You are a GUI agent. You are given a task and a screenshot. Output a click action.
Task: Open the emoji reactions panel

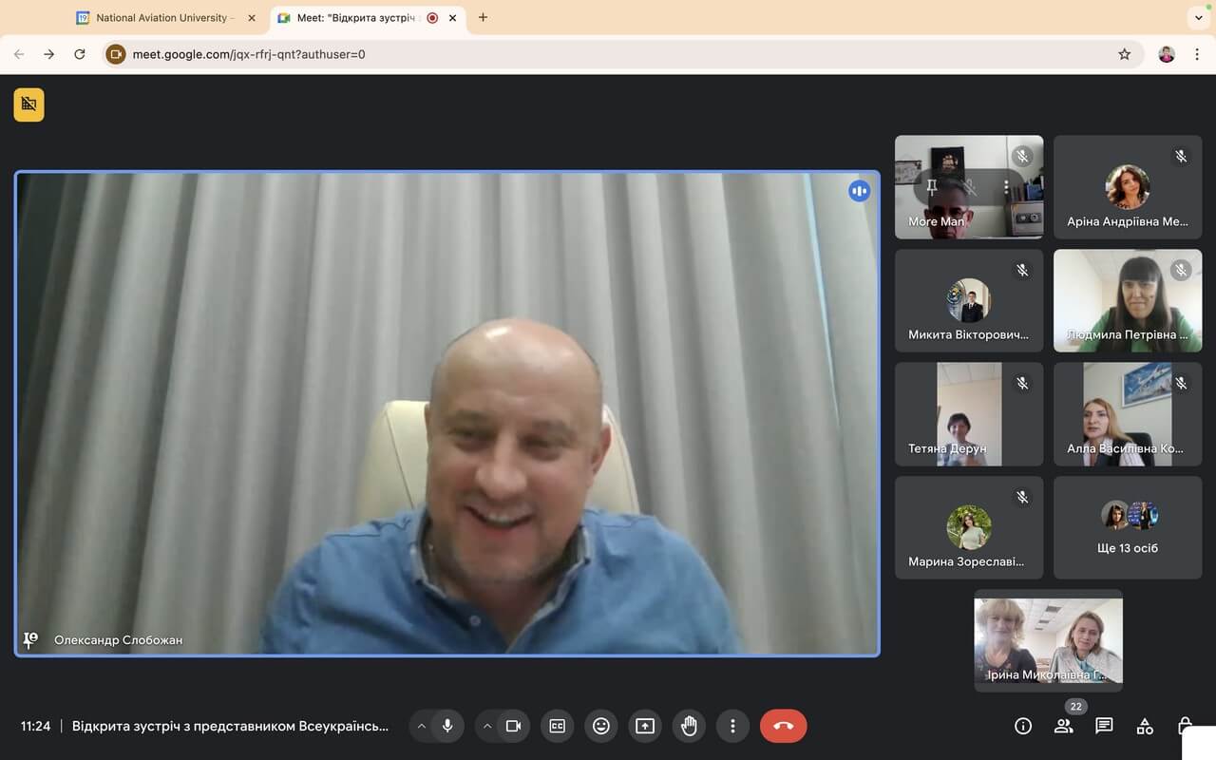pos(600,726)
